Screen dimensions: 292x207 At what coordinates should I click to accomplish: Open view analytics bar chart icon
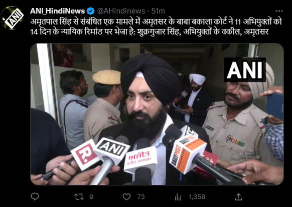(x=178, y=197)
